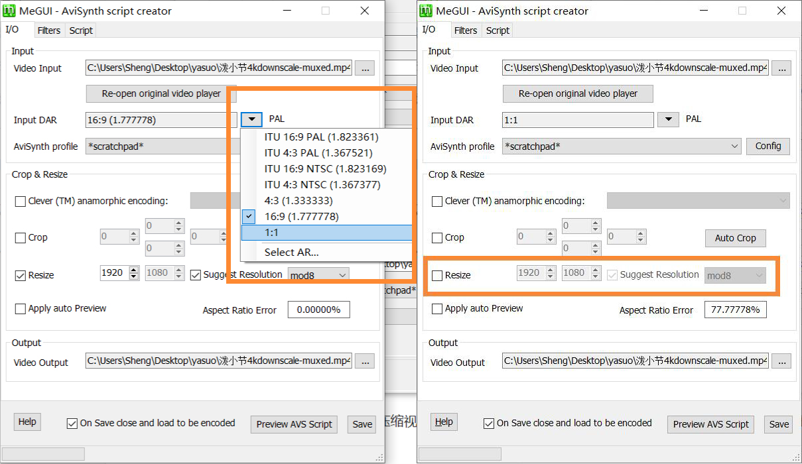Screen dimensions: 802x464
Task: Browse for Video Input in the left window
Action: [x=365, y=68]
